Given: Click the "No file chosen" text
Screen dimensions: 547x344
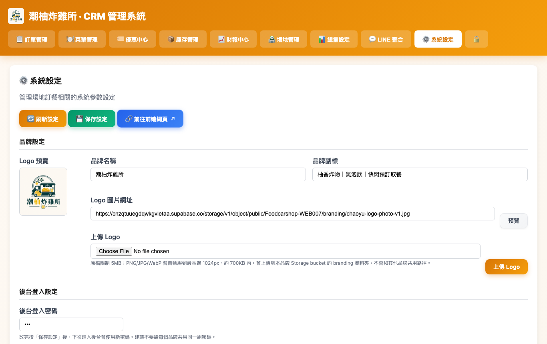Looking at the screenshot, I should [x=151, y=251].
